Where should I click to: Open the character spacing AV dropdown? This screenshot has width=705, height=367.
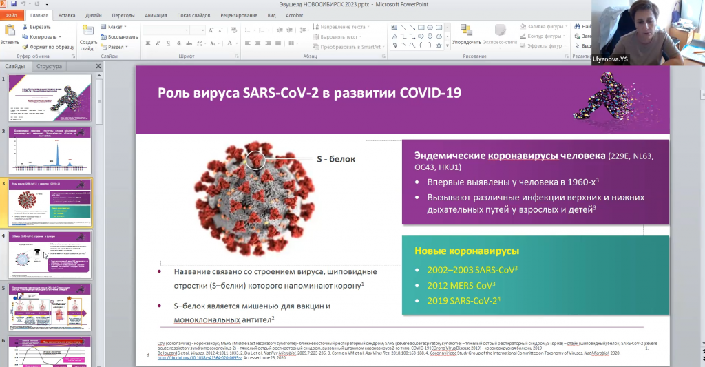pos(202,43)
